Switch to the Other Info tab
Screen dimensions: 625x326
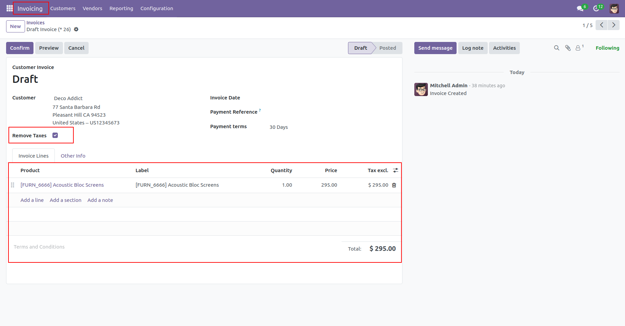click(73, 156)
